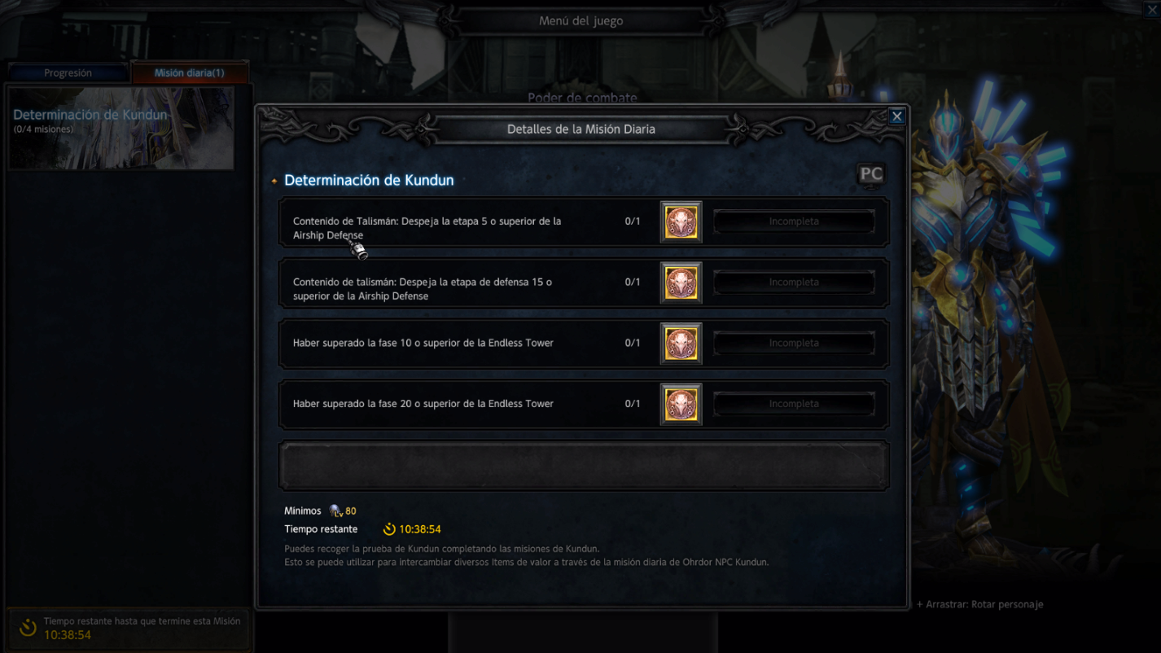Click Incompleta button for fase 10 mission
Screen dimensions: 1161x653
pos(794,344)
